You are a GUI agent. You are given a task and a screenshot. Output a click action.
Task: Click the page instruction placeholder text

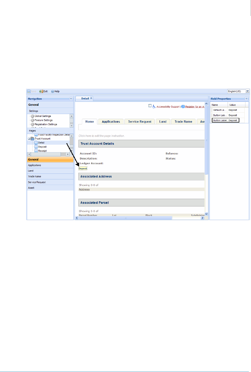(x=102, y=136)
